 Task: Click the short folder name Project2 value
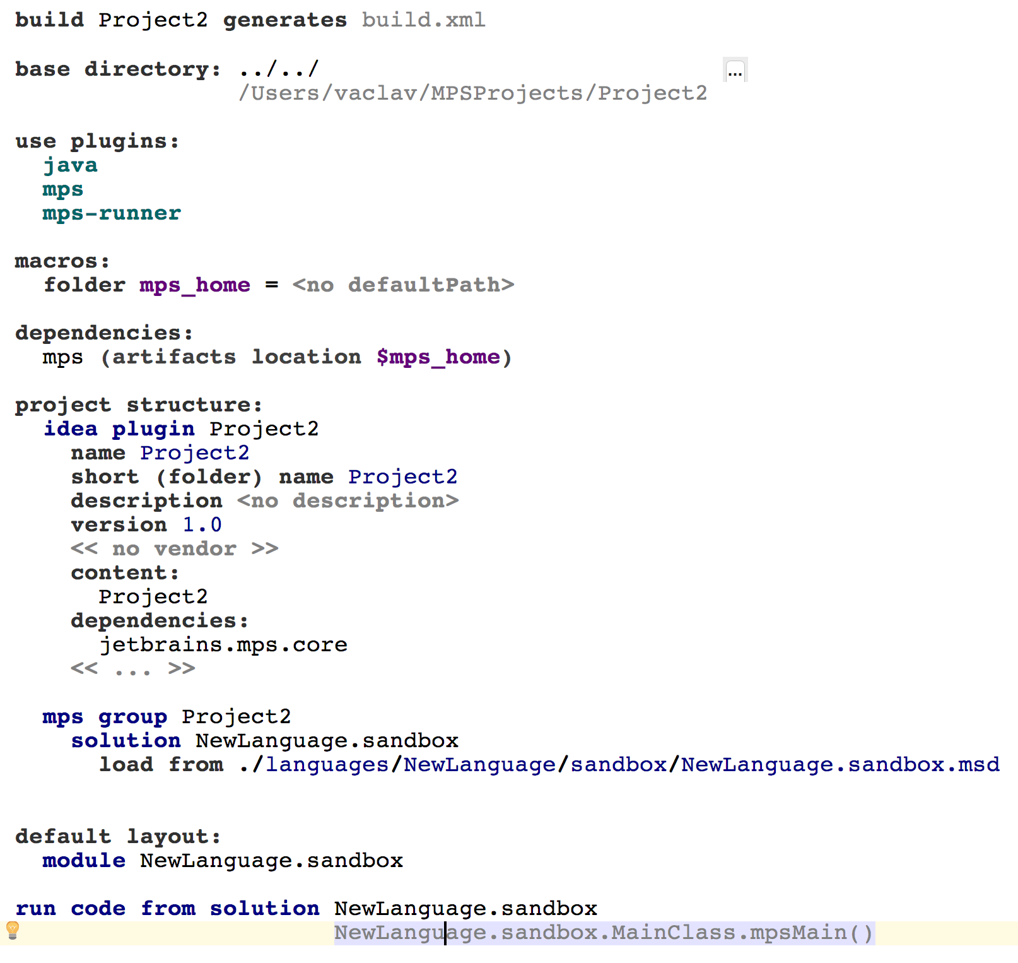coord(402,477)
